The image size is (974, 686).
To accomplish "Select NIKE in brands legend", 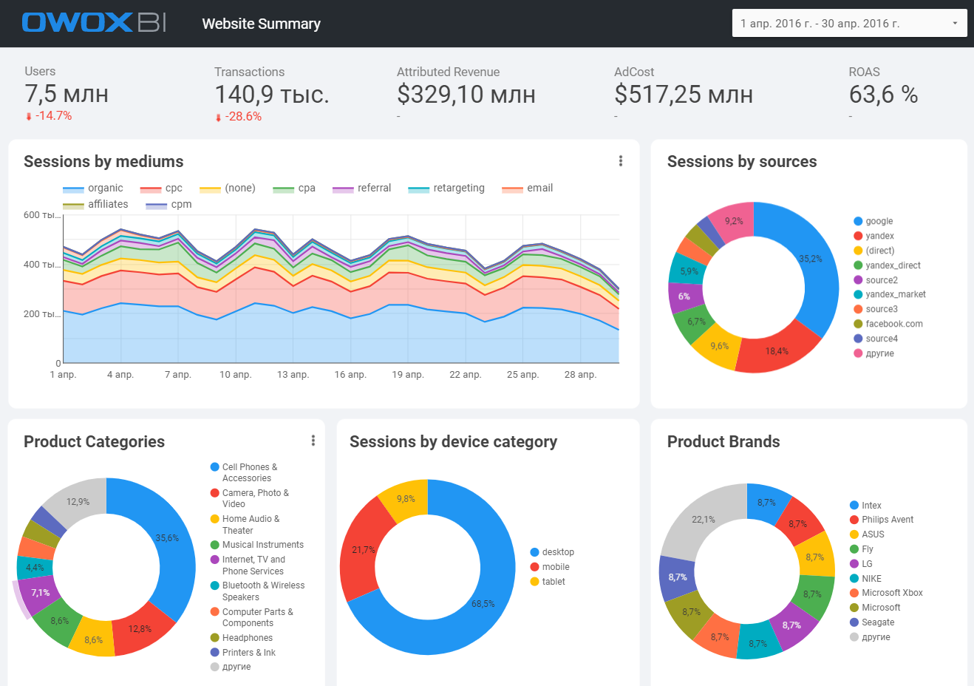I will pyautogui.click(x=865, y=579).
